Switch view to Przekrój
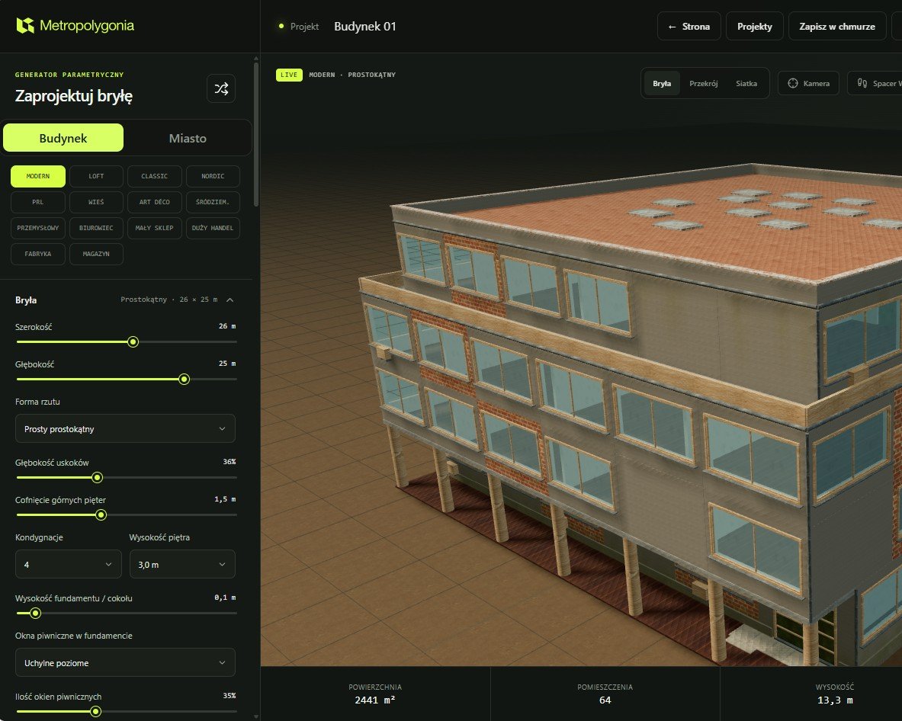This screenshot has width=902, height=721. (704, 83)
